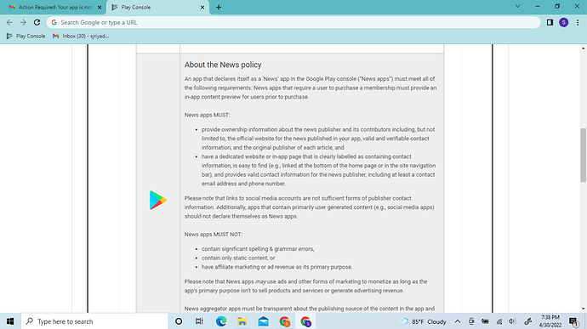Click the scrollbar down arrow
The image size is (587, 329).
click(x=584, y=309)
